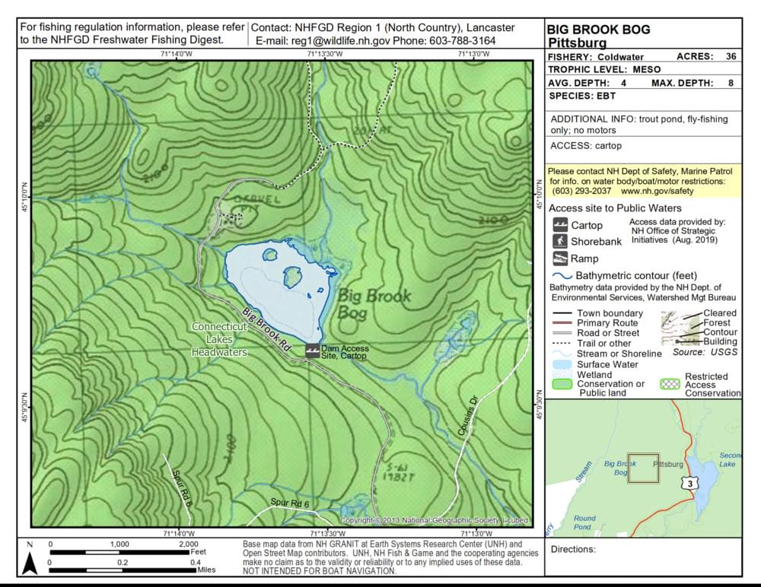The width and height of the screenshot is (761, 587).
Task: Click the USGS topo sample thumbnail in legend
Action: click(x=682, y=328)
